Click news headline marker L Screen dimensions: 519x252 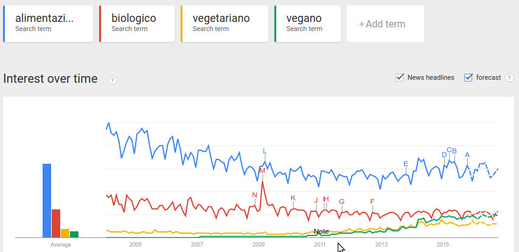(x=265, y=151)
